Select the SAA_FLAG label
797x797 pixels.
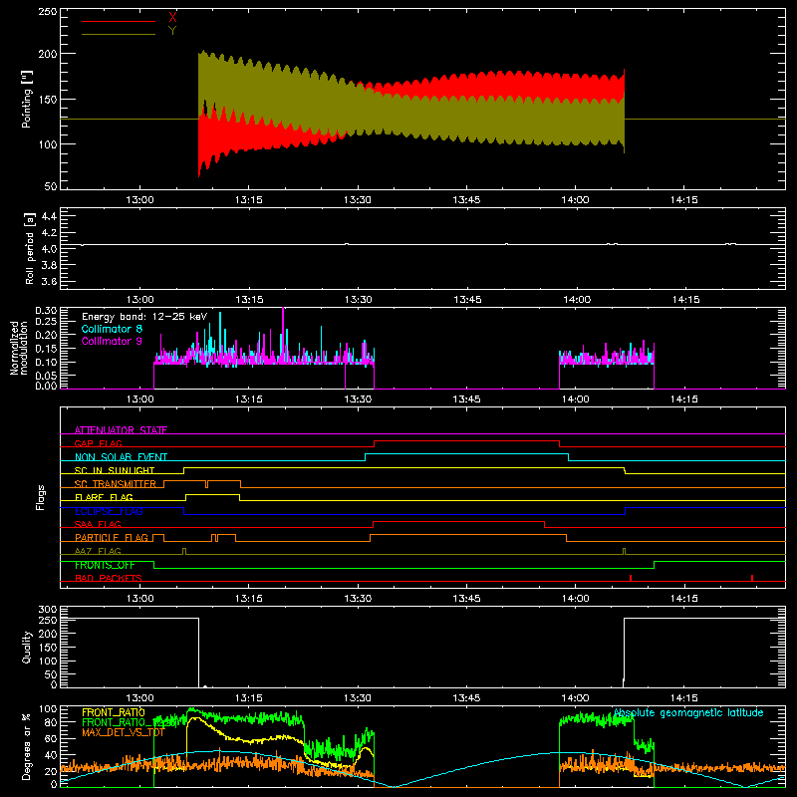pos(98,524)
